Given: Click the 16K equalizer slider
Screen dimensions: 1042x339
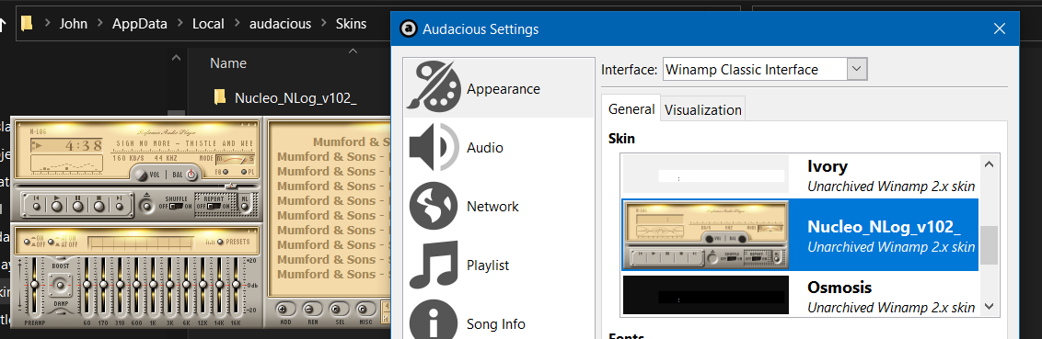Looking at the screenshot, I should click(x=236, y=284).
